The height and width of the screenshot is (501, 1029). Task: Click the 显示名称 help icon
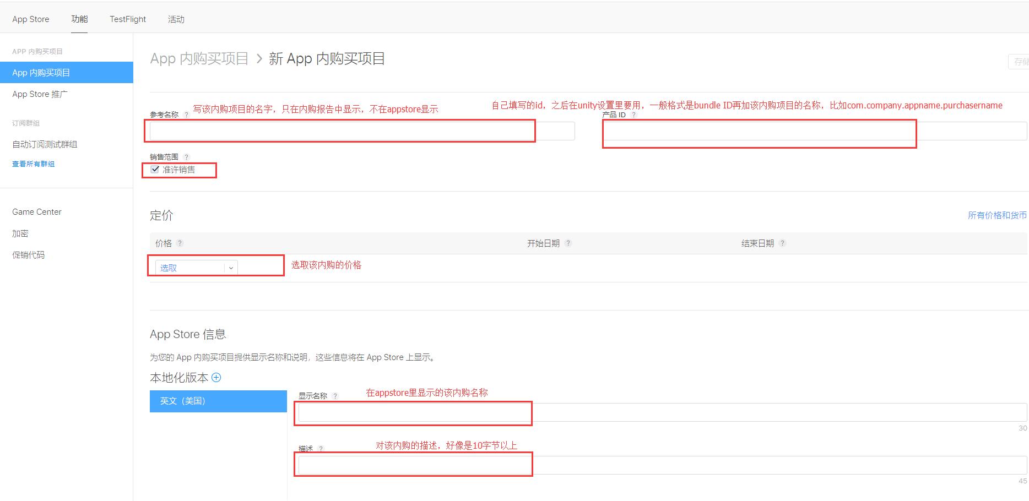coord(336,395)
